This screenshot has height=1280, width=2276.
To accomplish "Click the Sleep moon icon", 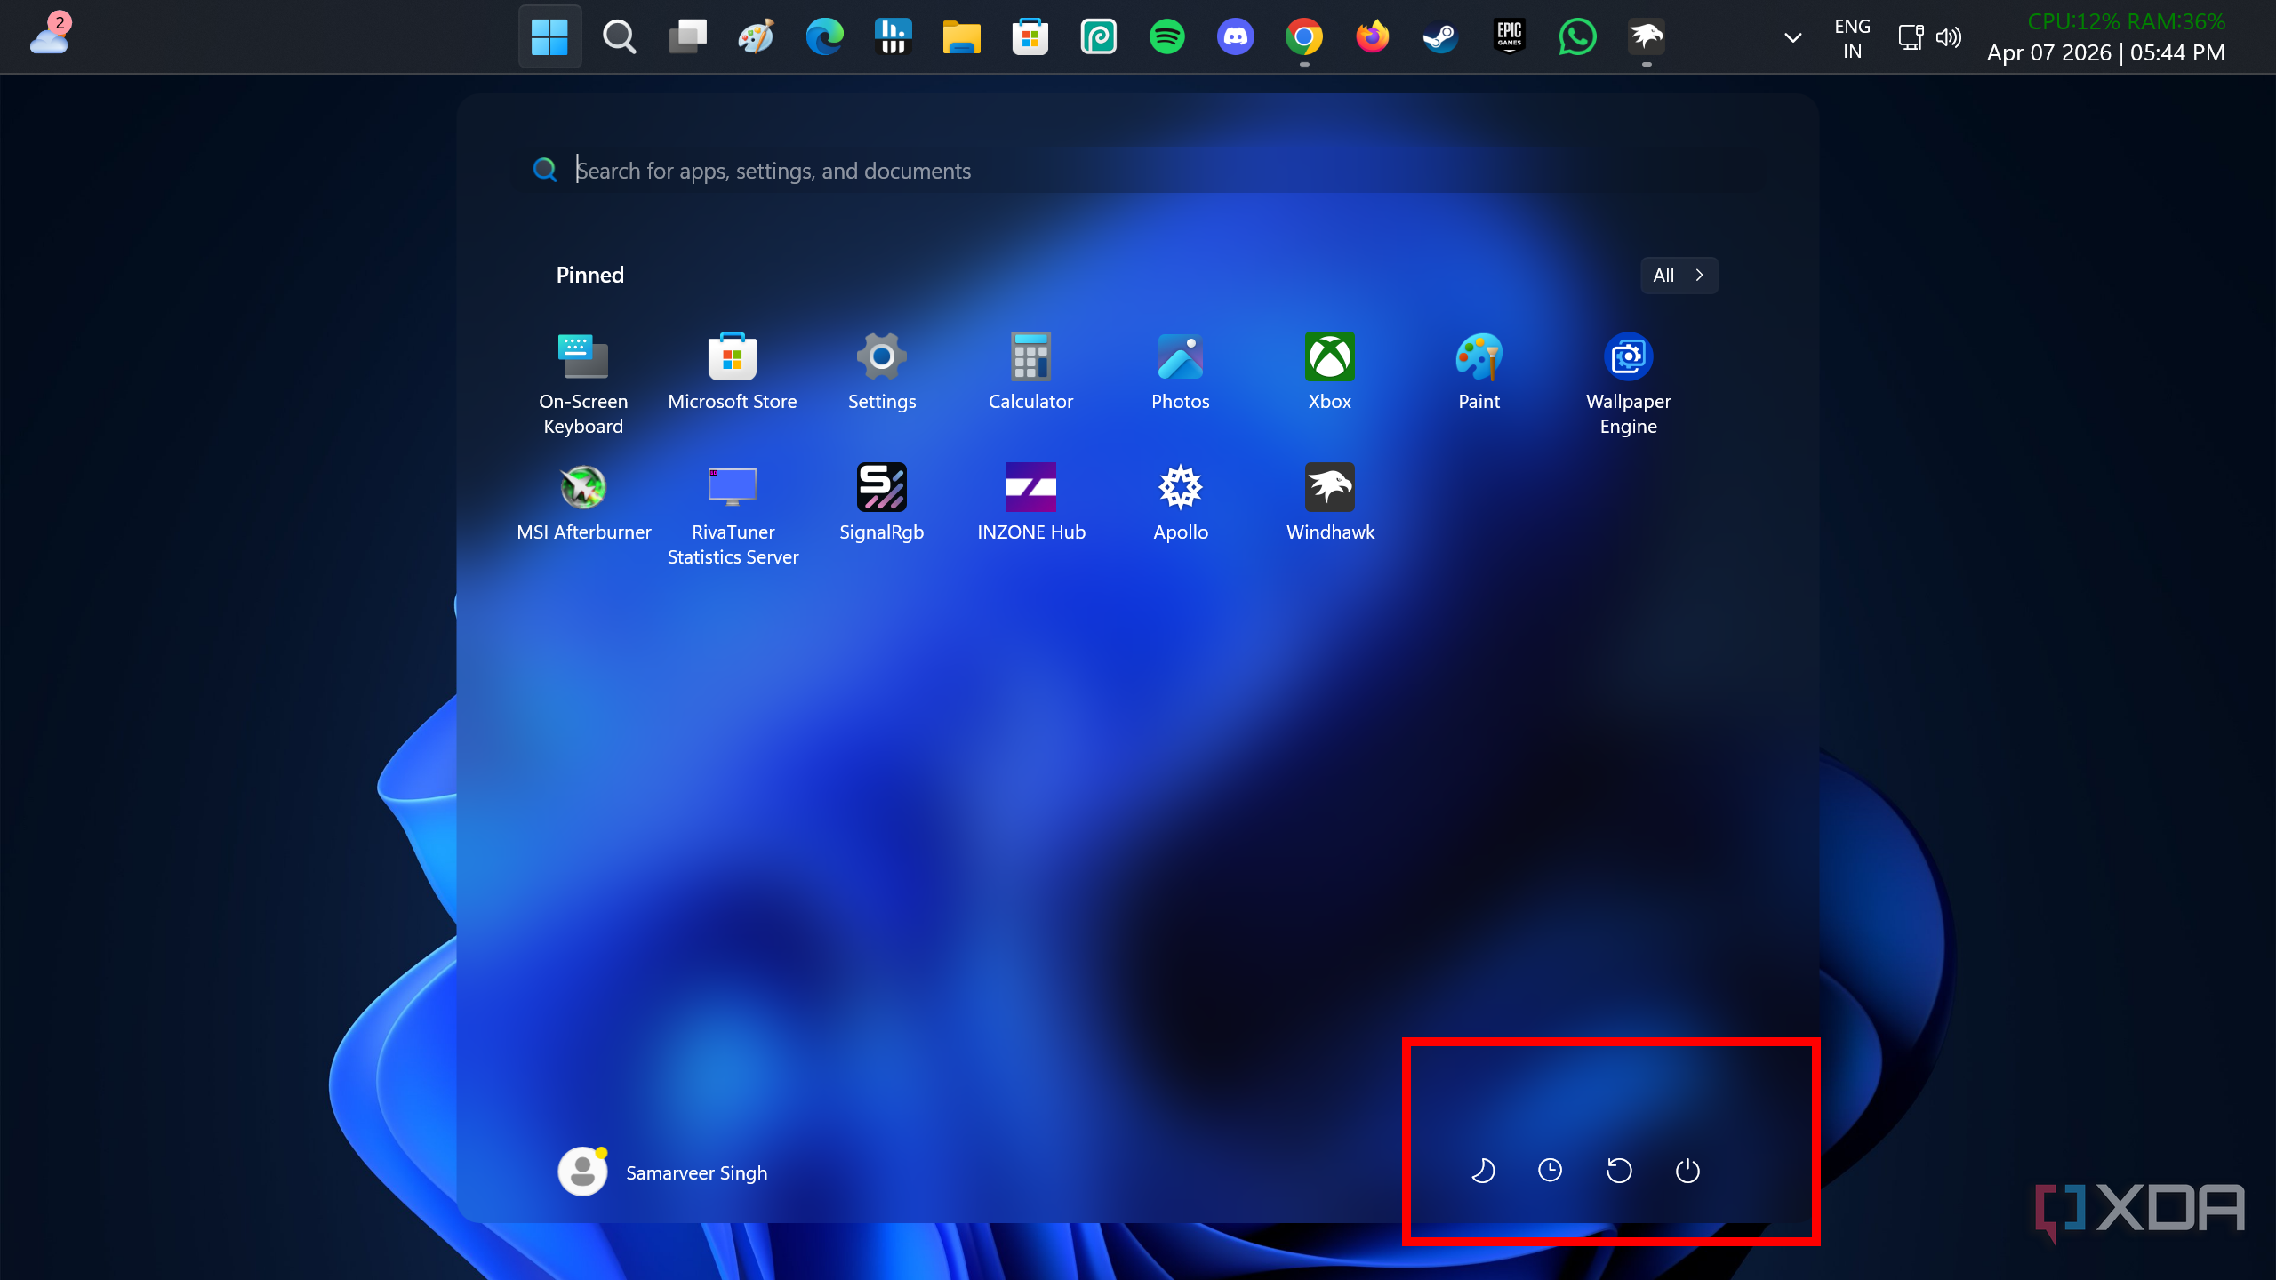I will 1482,1171.
